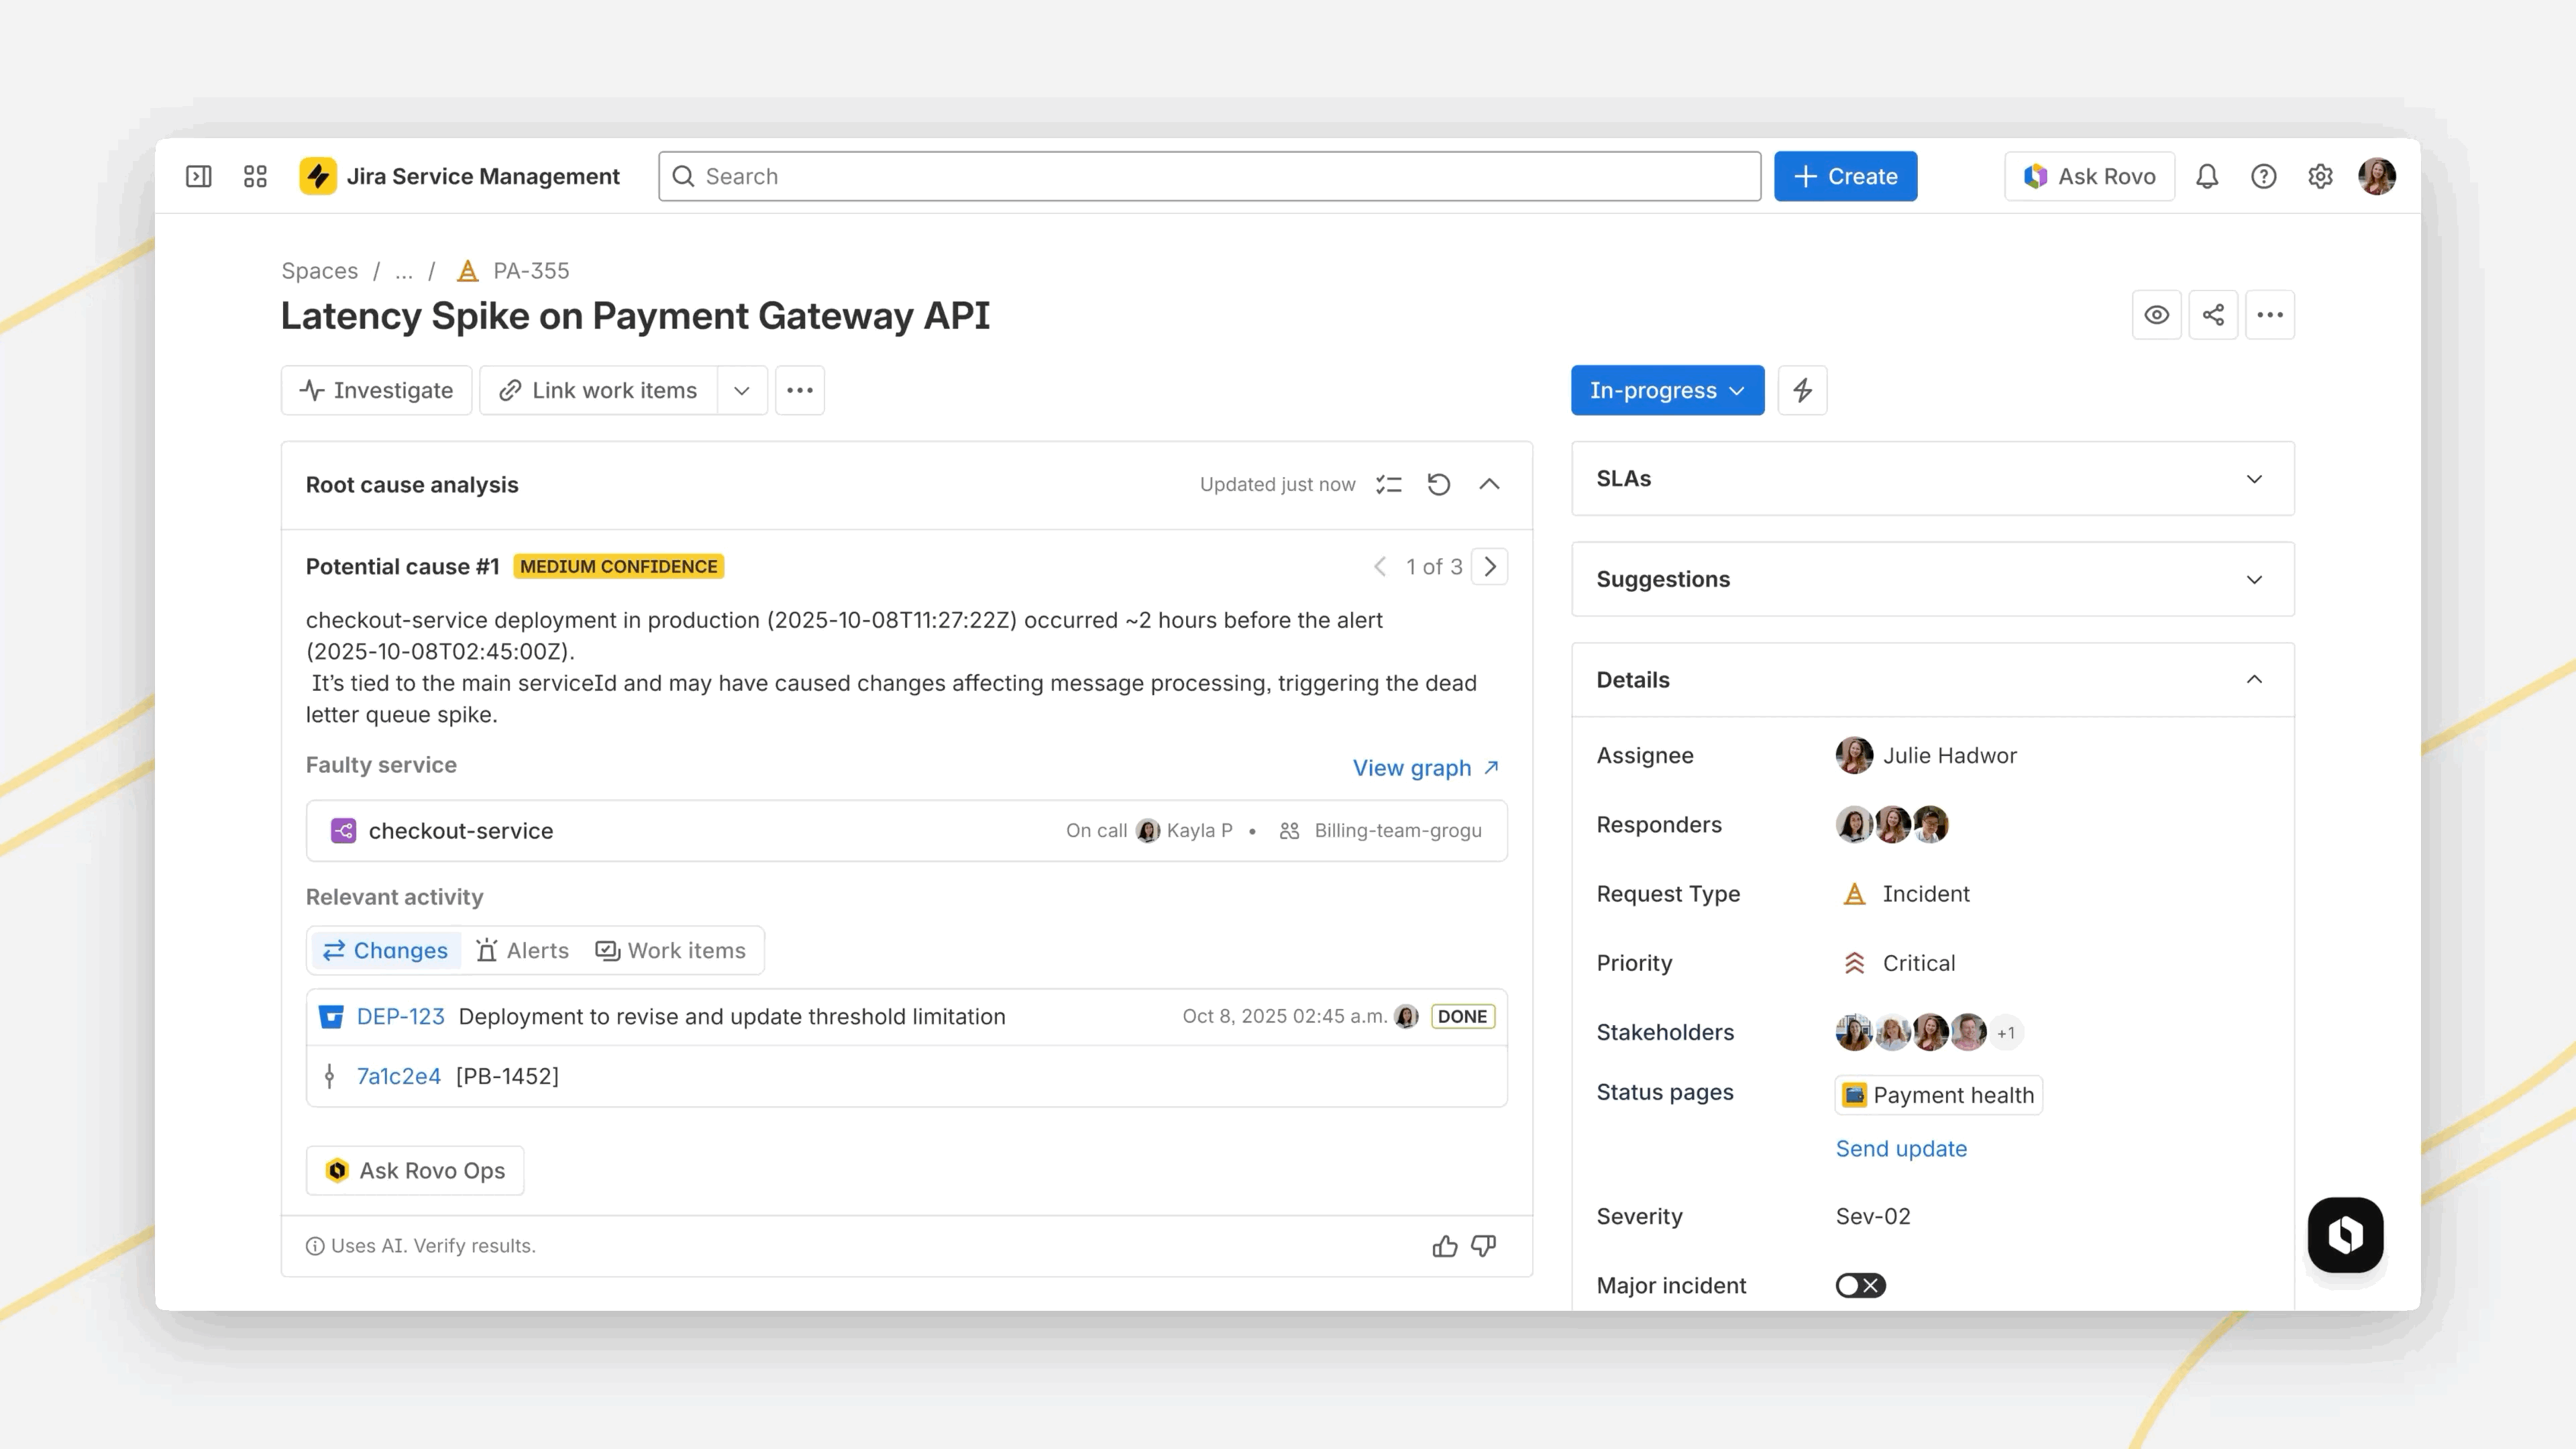Go to next potential cause

tap(1489, 567)
